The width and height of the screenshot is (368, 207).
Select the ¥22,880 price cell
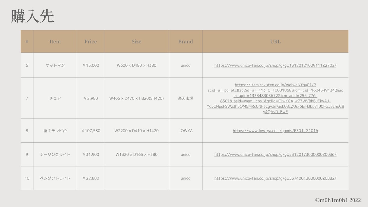click(90, 178)
